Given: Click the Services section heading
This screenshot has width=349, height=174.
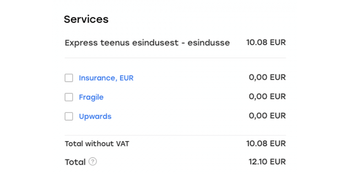Looking at the screenshot, I should pos(86,19).
